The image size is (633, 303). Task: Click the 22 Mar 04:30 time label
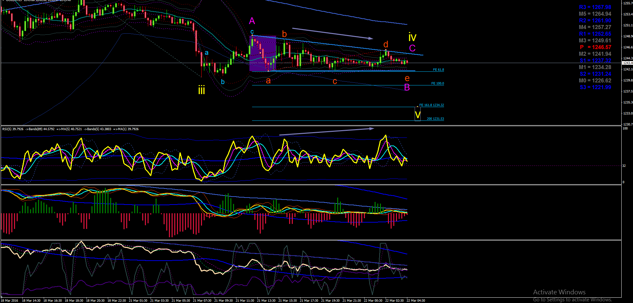click(x=416, y=301)
